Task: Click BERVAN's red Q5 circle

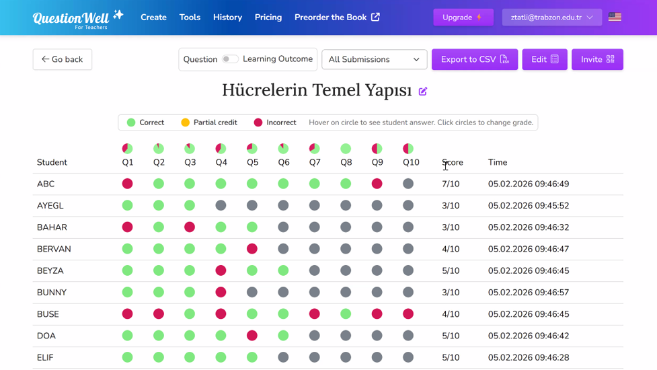Action: [252, 249]
